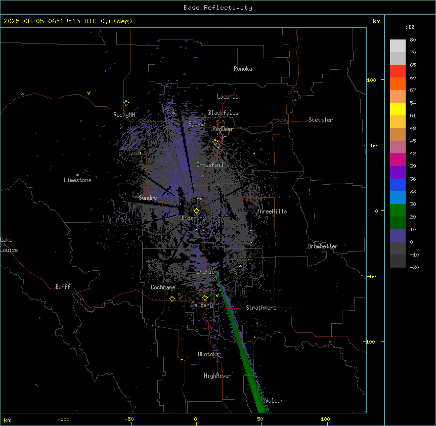The image size is (436, 426).
Task: Click the white plus marker west of Stettler region
Action: click(310, 190)
